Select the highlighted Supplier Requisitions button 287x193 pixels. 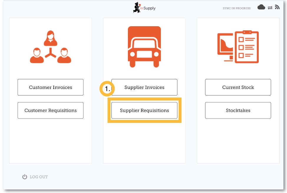144,110
